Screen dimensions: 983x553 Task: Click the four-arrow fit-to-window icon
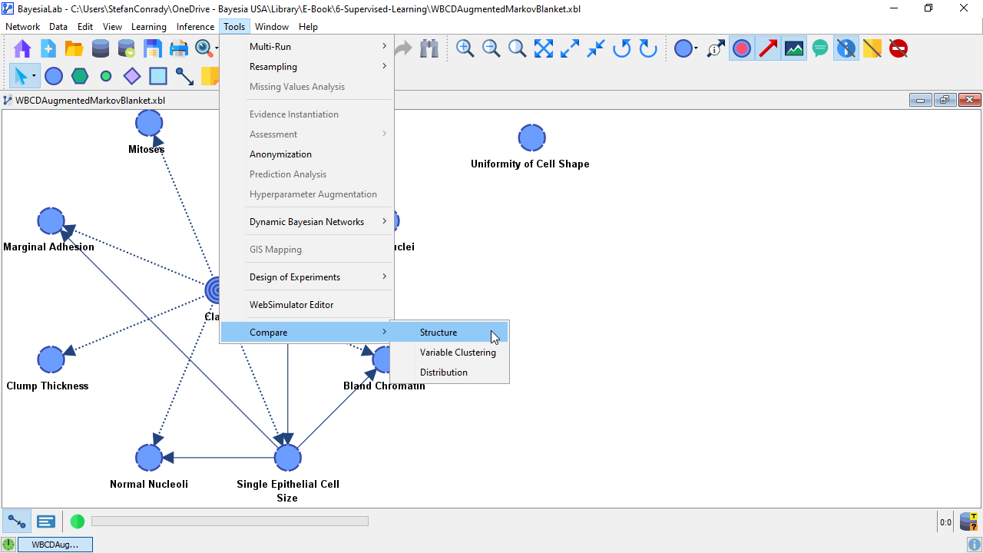(x=544, y=49)
